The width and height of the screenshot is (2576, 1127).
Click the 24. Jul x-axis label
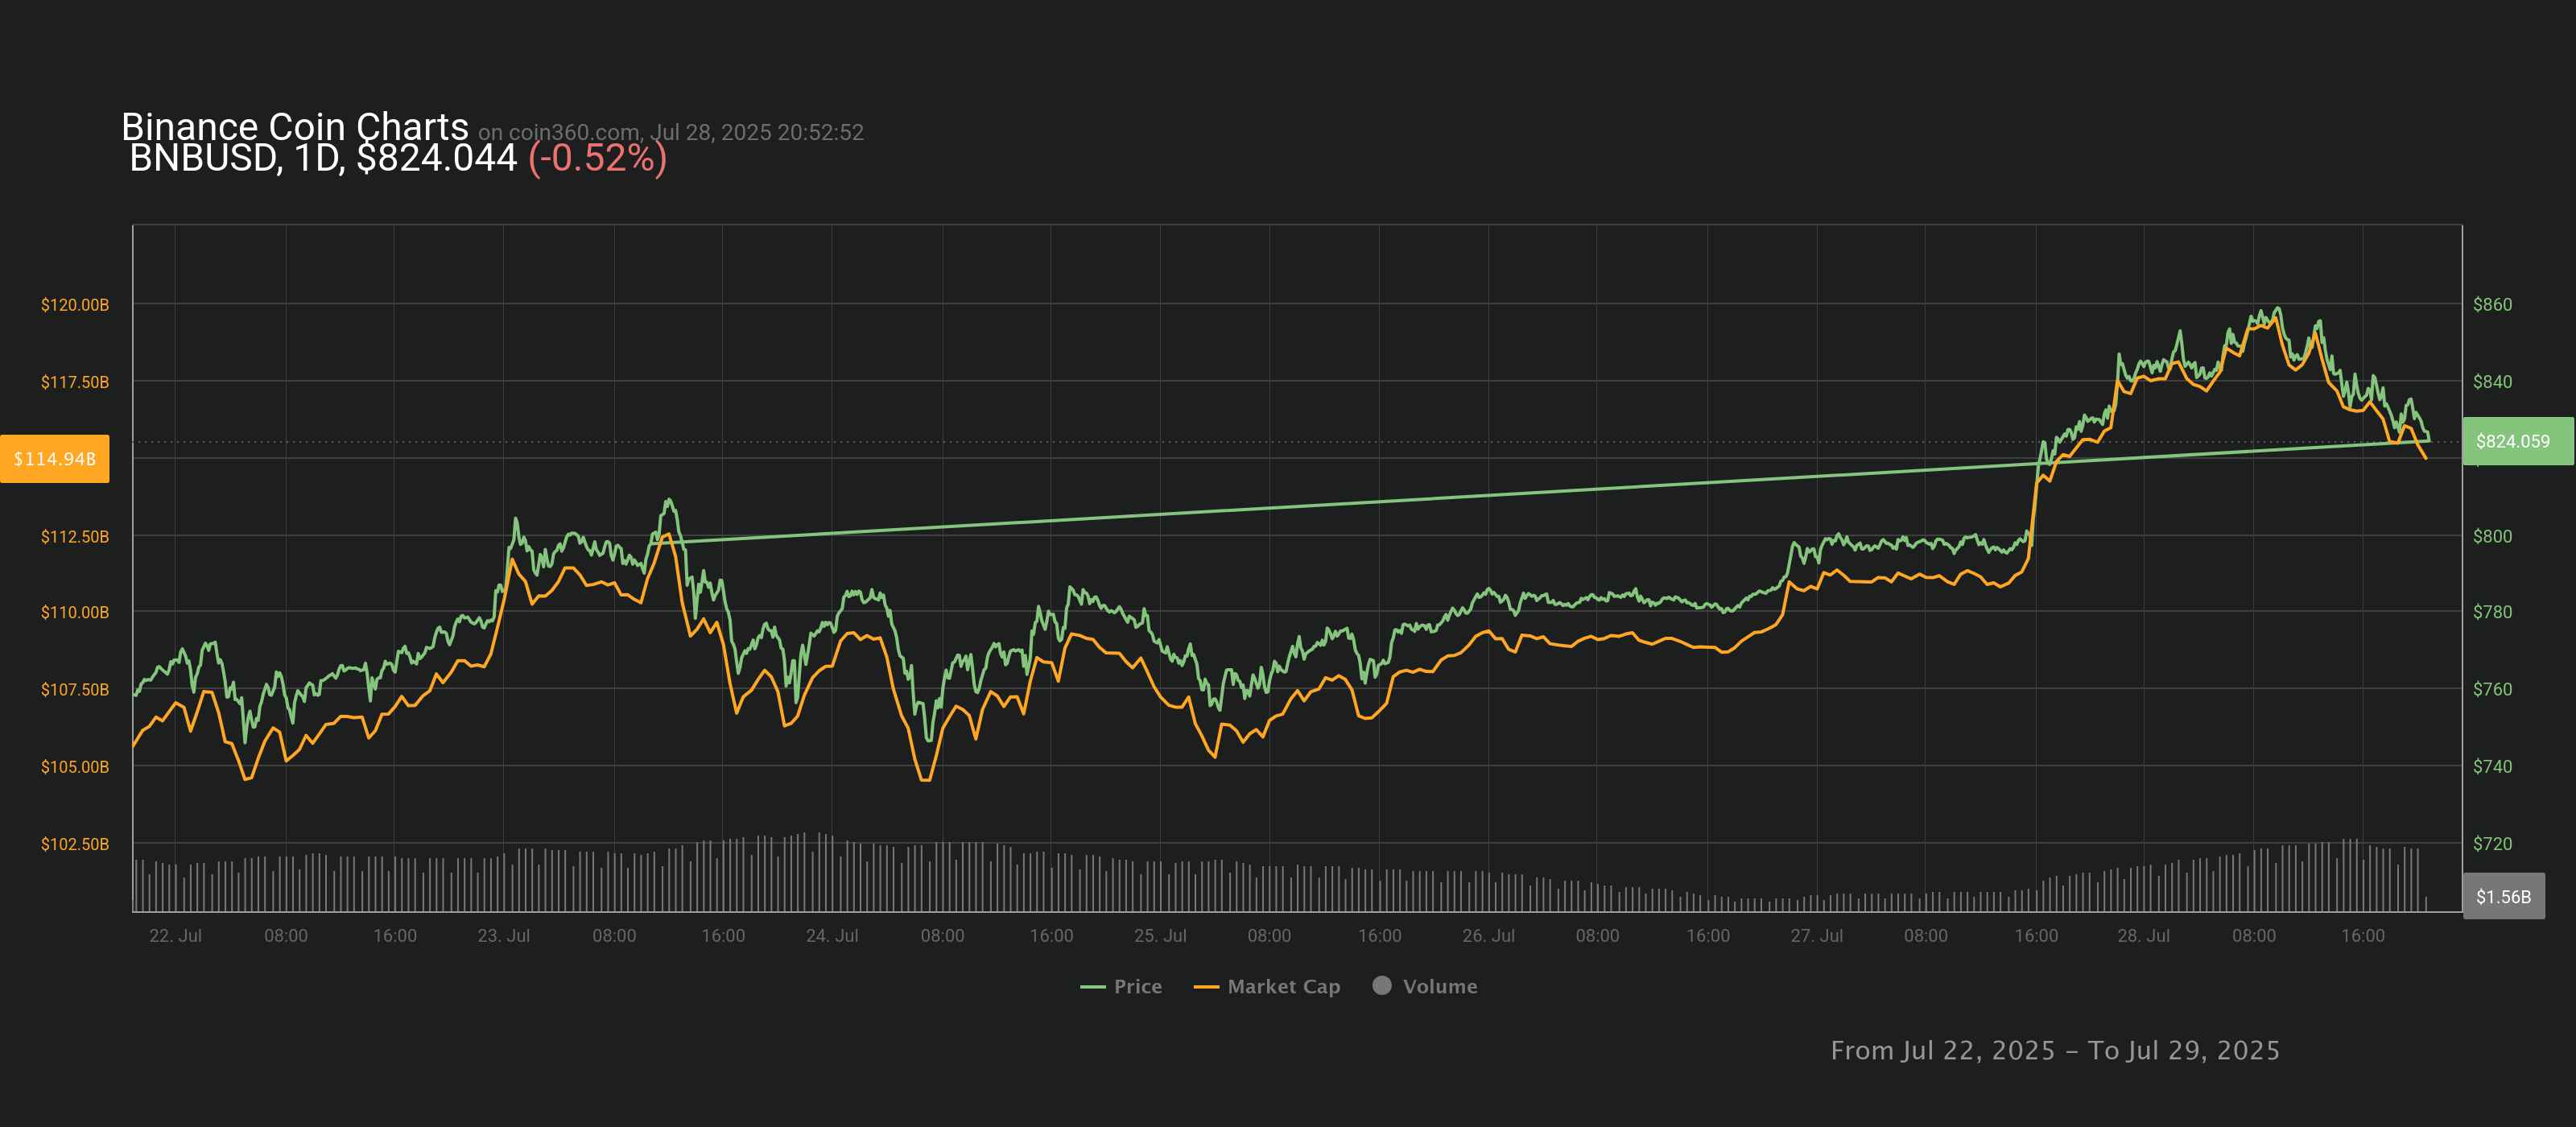(x=832, y=936)
